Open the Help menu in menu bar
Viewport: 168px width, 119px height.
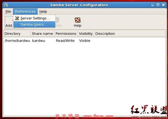click(x=43, y=12)
